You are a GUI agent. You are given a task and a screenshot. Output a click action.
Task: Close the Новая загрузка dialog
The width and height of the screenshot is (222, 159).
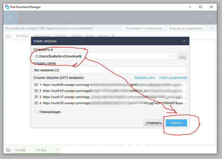pyautogui.click(x=184, y=41)
